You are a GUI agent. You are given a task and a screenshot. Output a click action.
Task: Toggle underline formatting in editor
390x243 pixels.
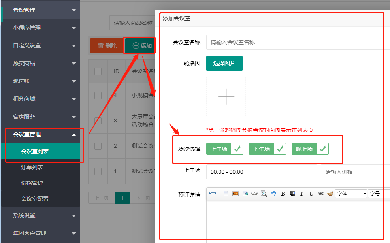click(311, 194)
